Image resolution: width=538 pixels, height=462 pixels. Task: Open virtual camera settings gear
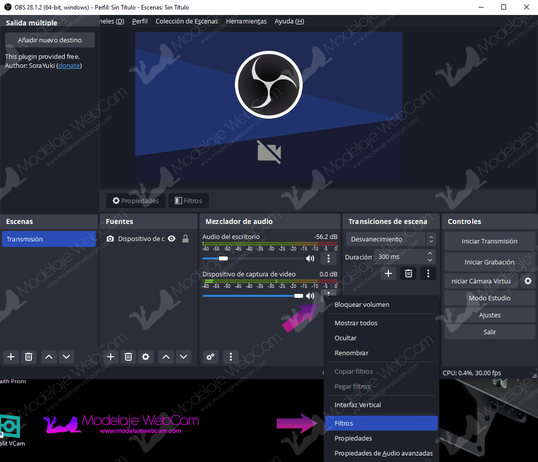(528, 281)
